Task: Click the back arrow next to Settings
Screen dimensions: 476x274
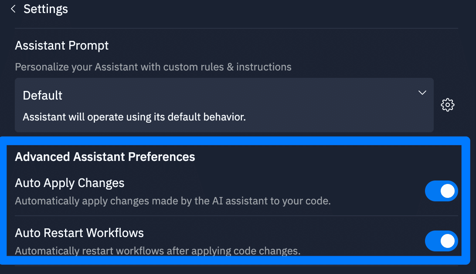Action: point(13,9)
